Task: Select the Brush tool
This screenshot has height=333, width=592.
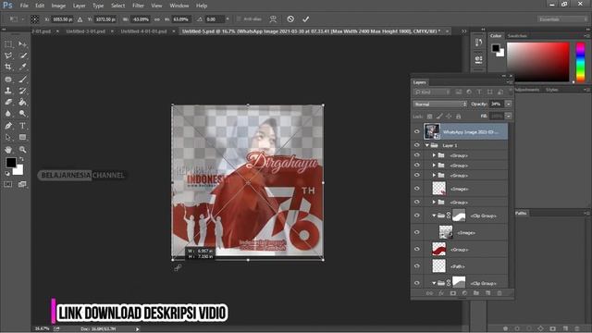Action: pyautogui.click(x=22, y=80)
